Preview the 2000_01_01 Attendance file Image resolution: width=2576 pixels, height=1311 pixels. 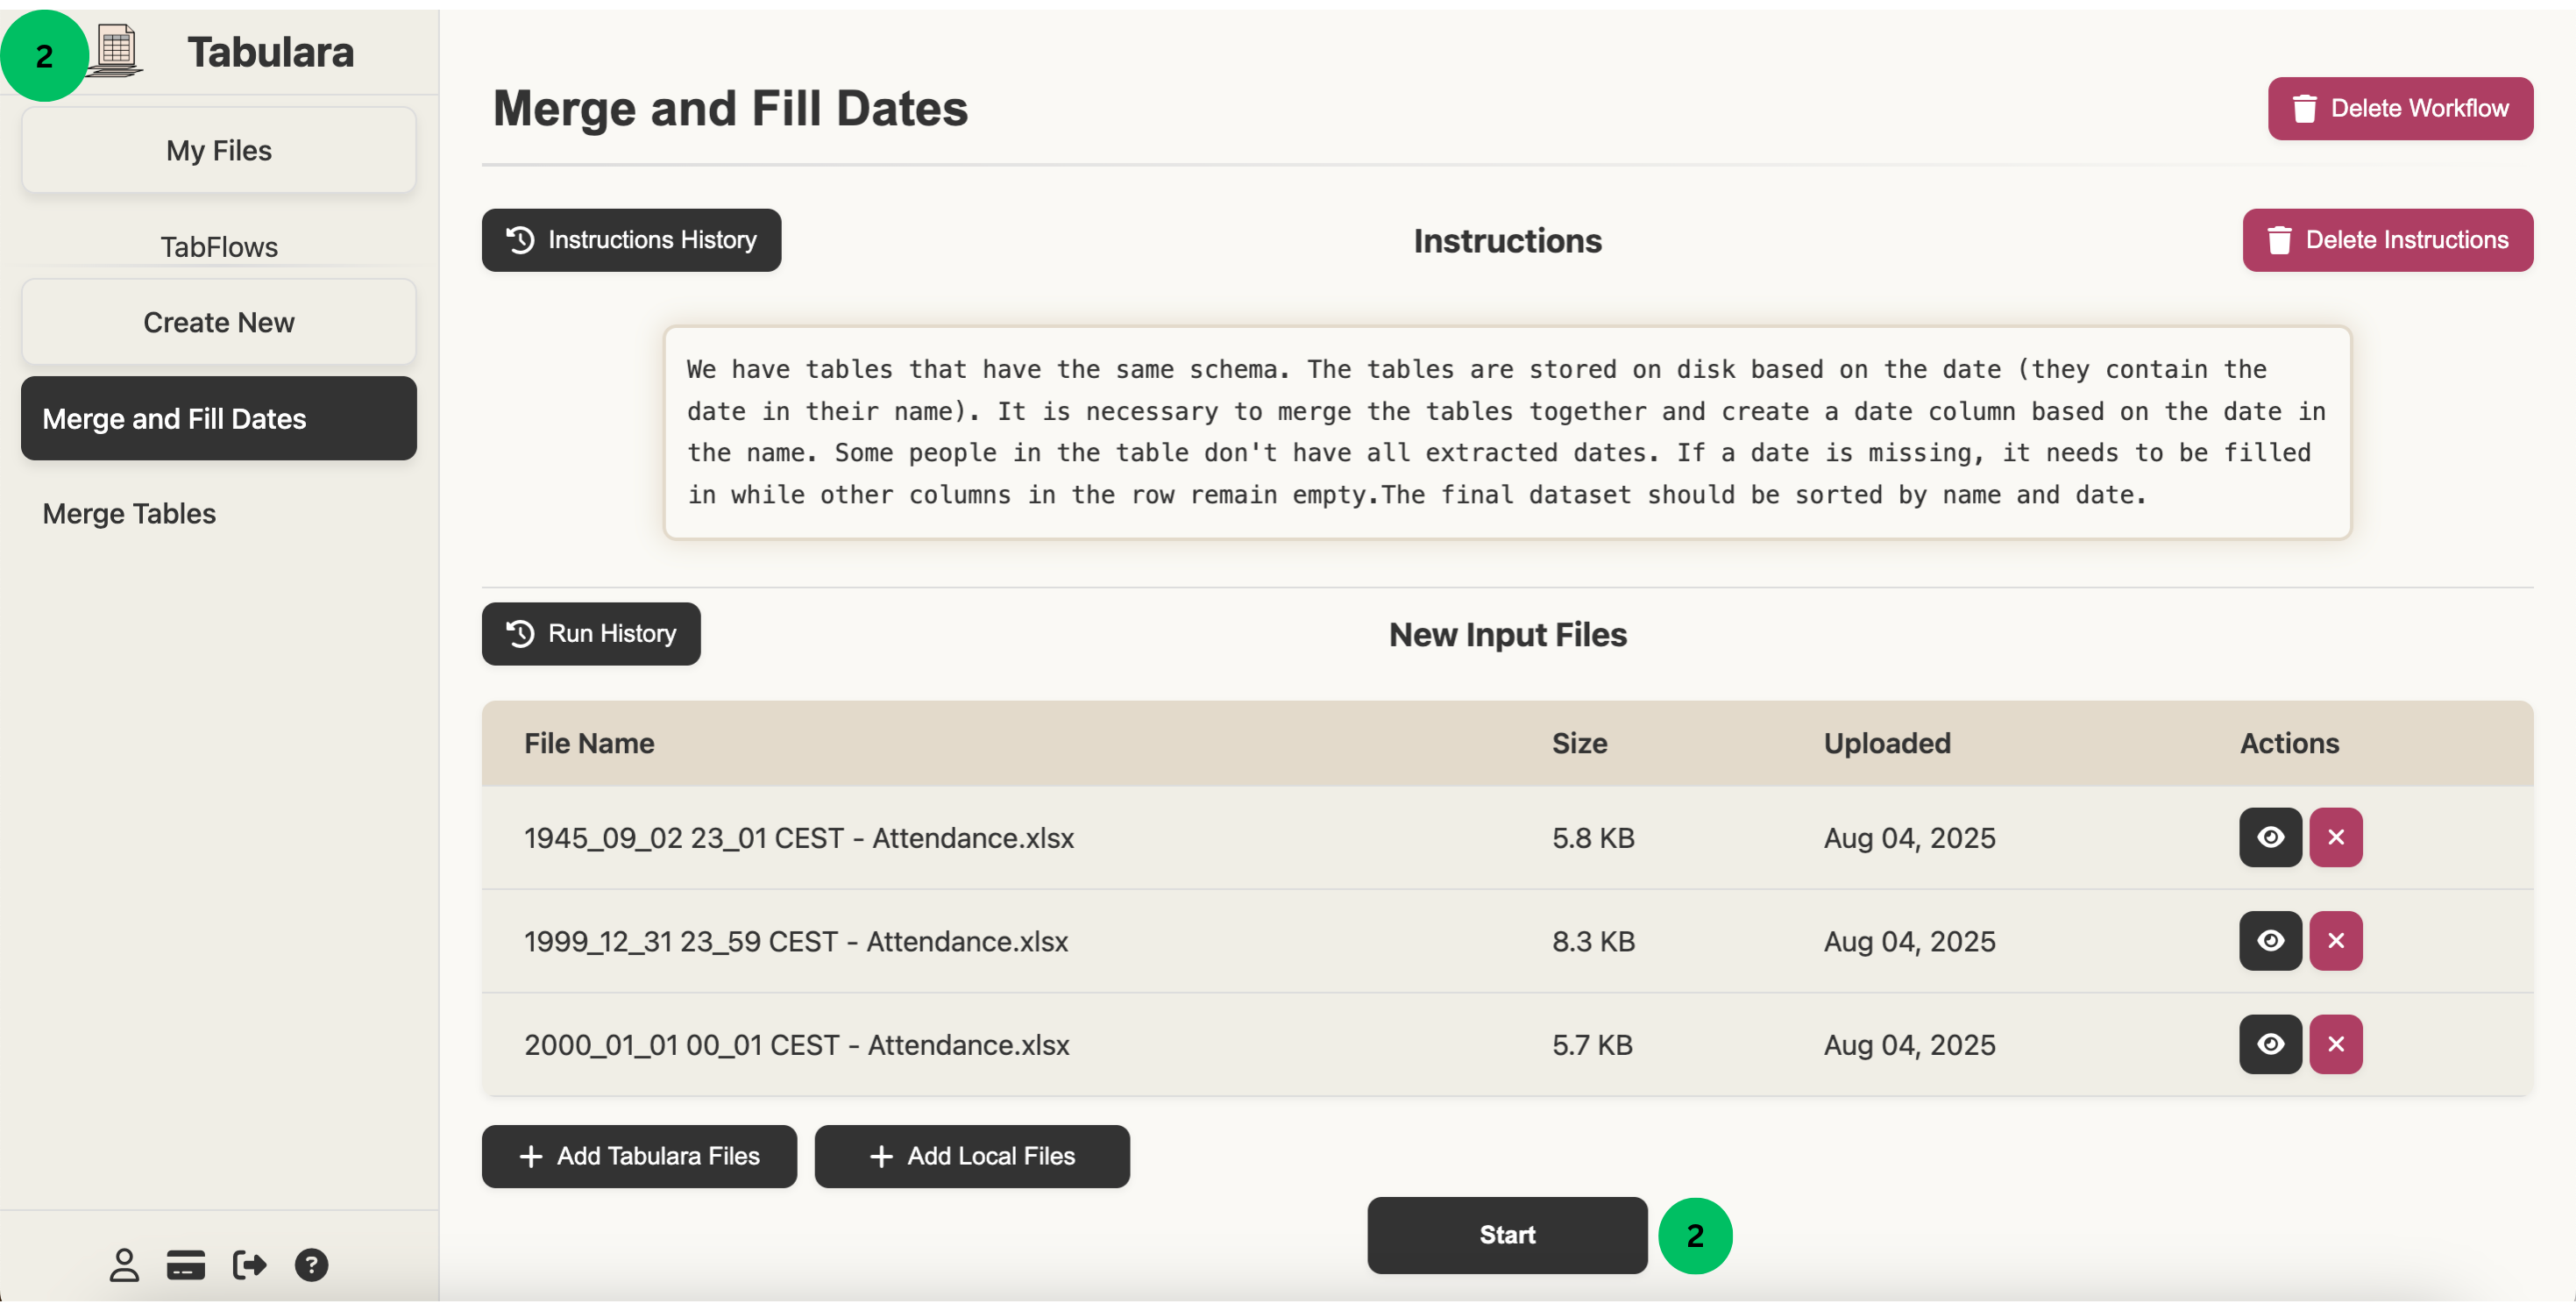click(2270, 1044)
